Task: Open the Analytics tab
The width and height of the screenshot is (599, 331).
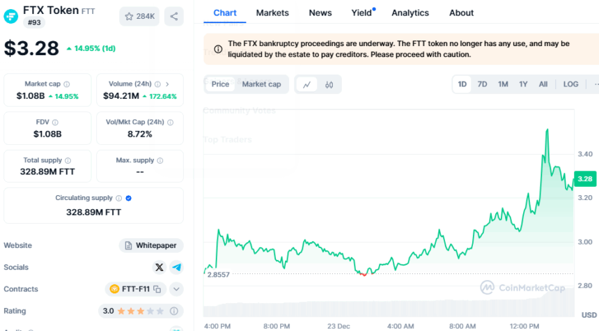Action: 410,13
